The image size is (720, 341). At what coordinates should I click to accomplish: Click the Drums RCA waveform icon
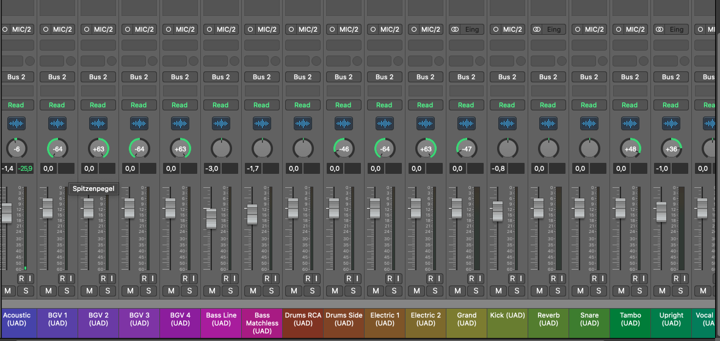tap(303, 124)
